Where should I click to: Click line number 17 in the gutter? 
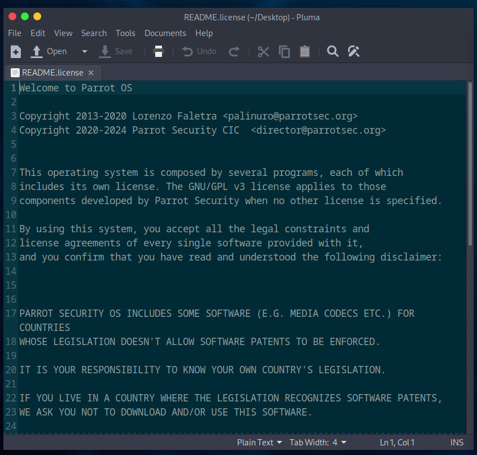click(11, 313)
